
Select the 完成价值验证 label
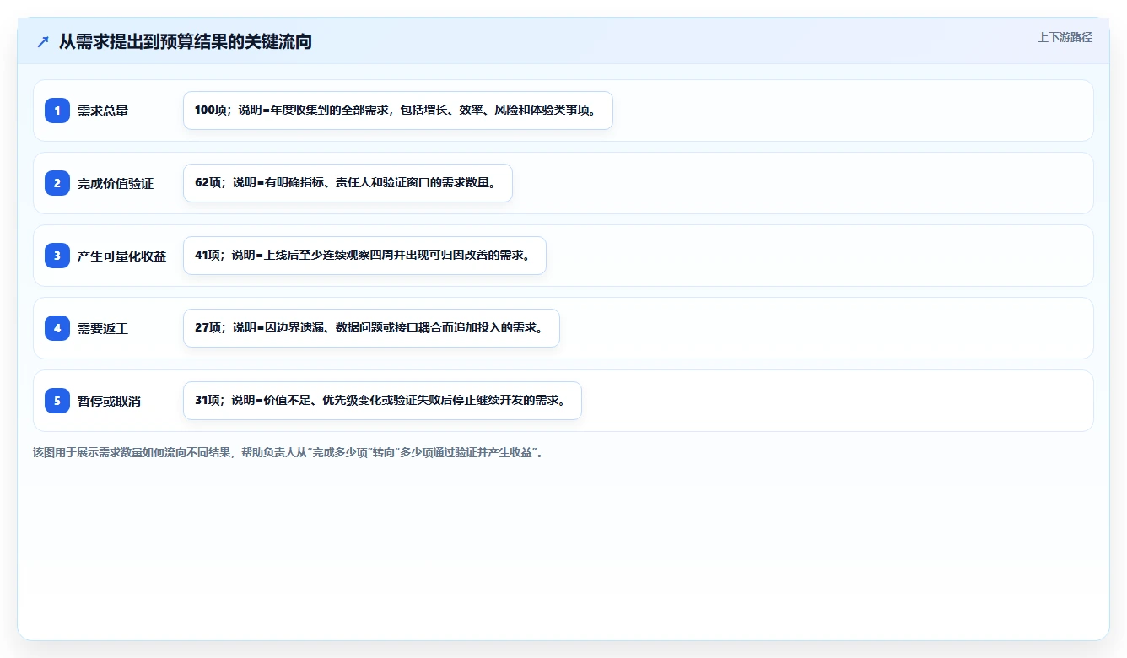pos(116,183)
